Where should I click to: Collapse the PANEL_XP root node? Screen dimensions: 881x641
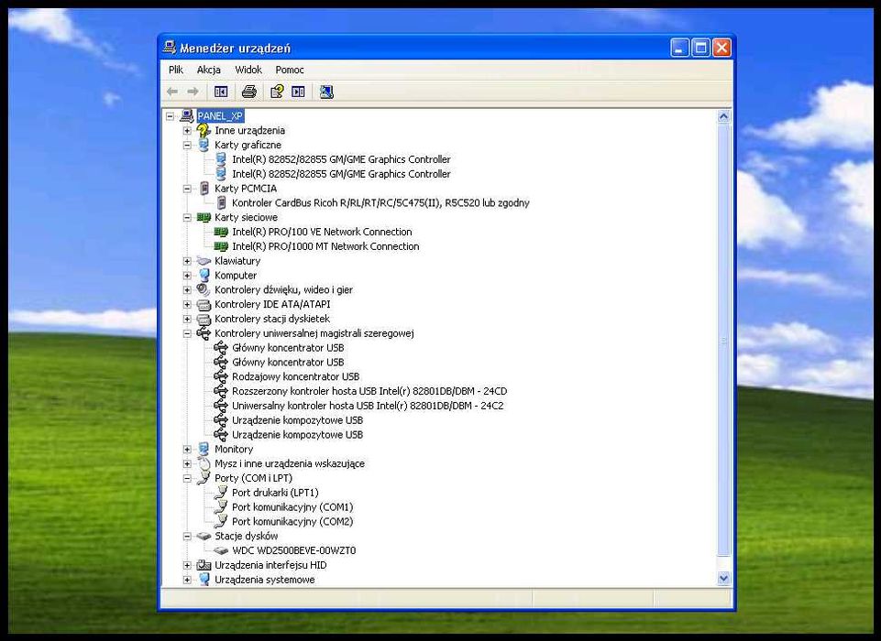coord(170,116)
